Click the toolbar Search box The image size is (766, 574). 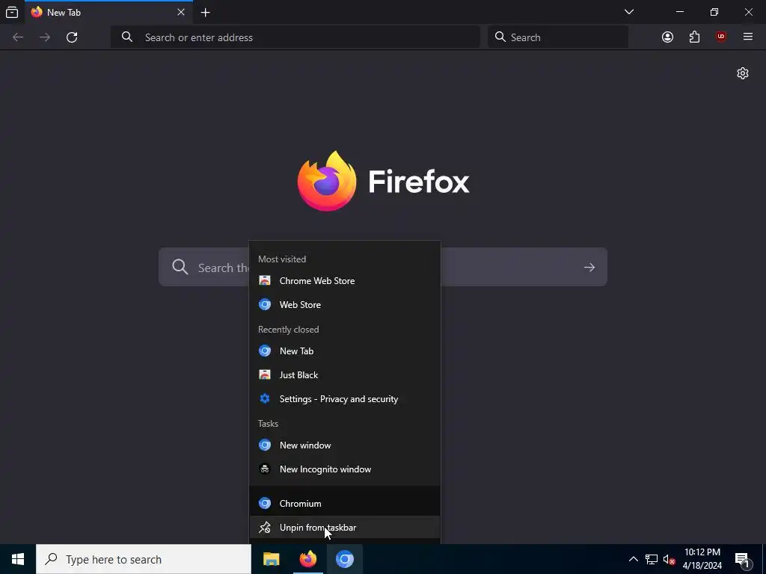(558, 37)
